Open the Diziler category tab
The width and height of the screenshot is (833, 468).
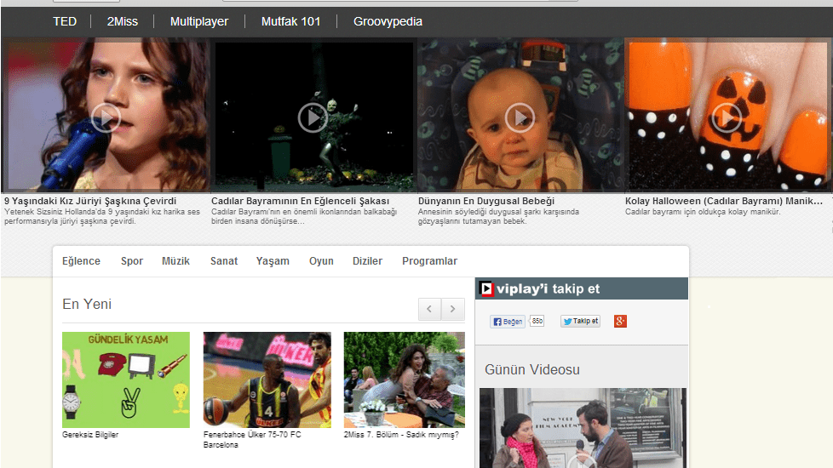(x=367, y=261)
